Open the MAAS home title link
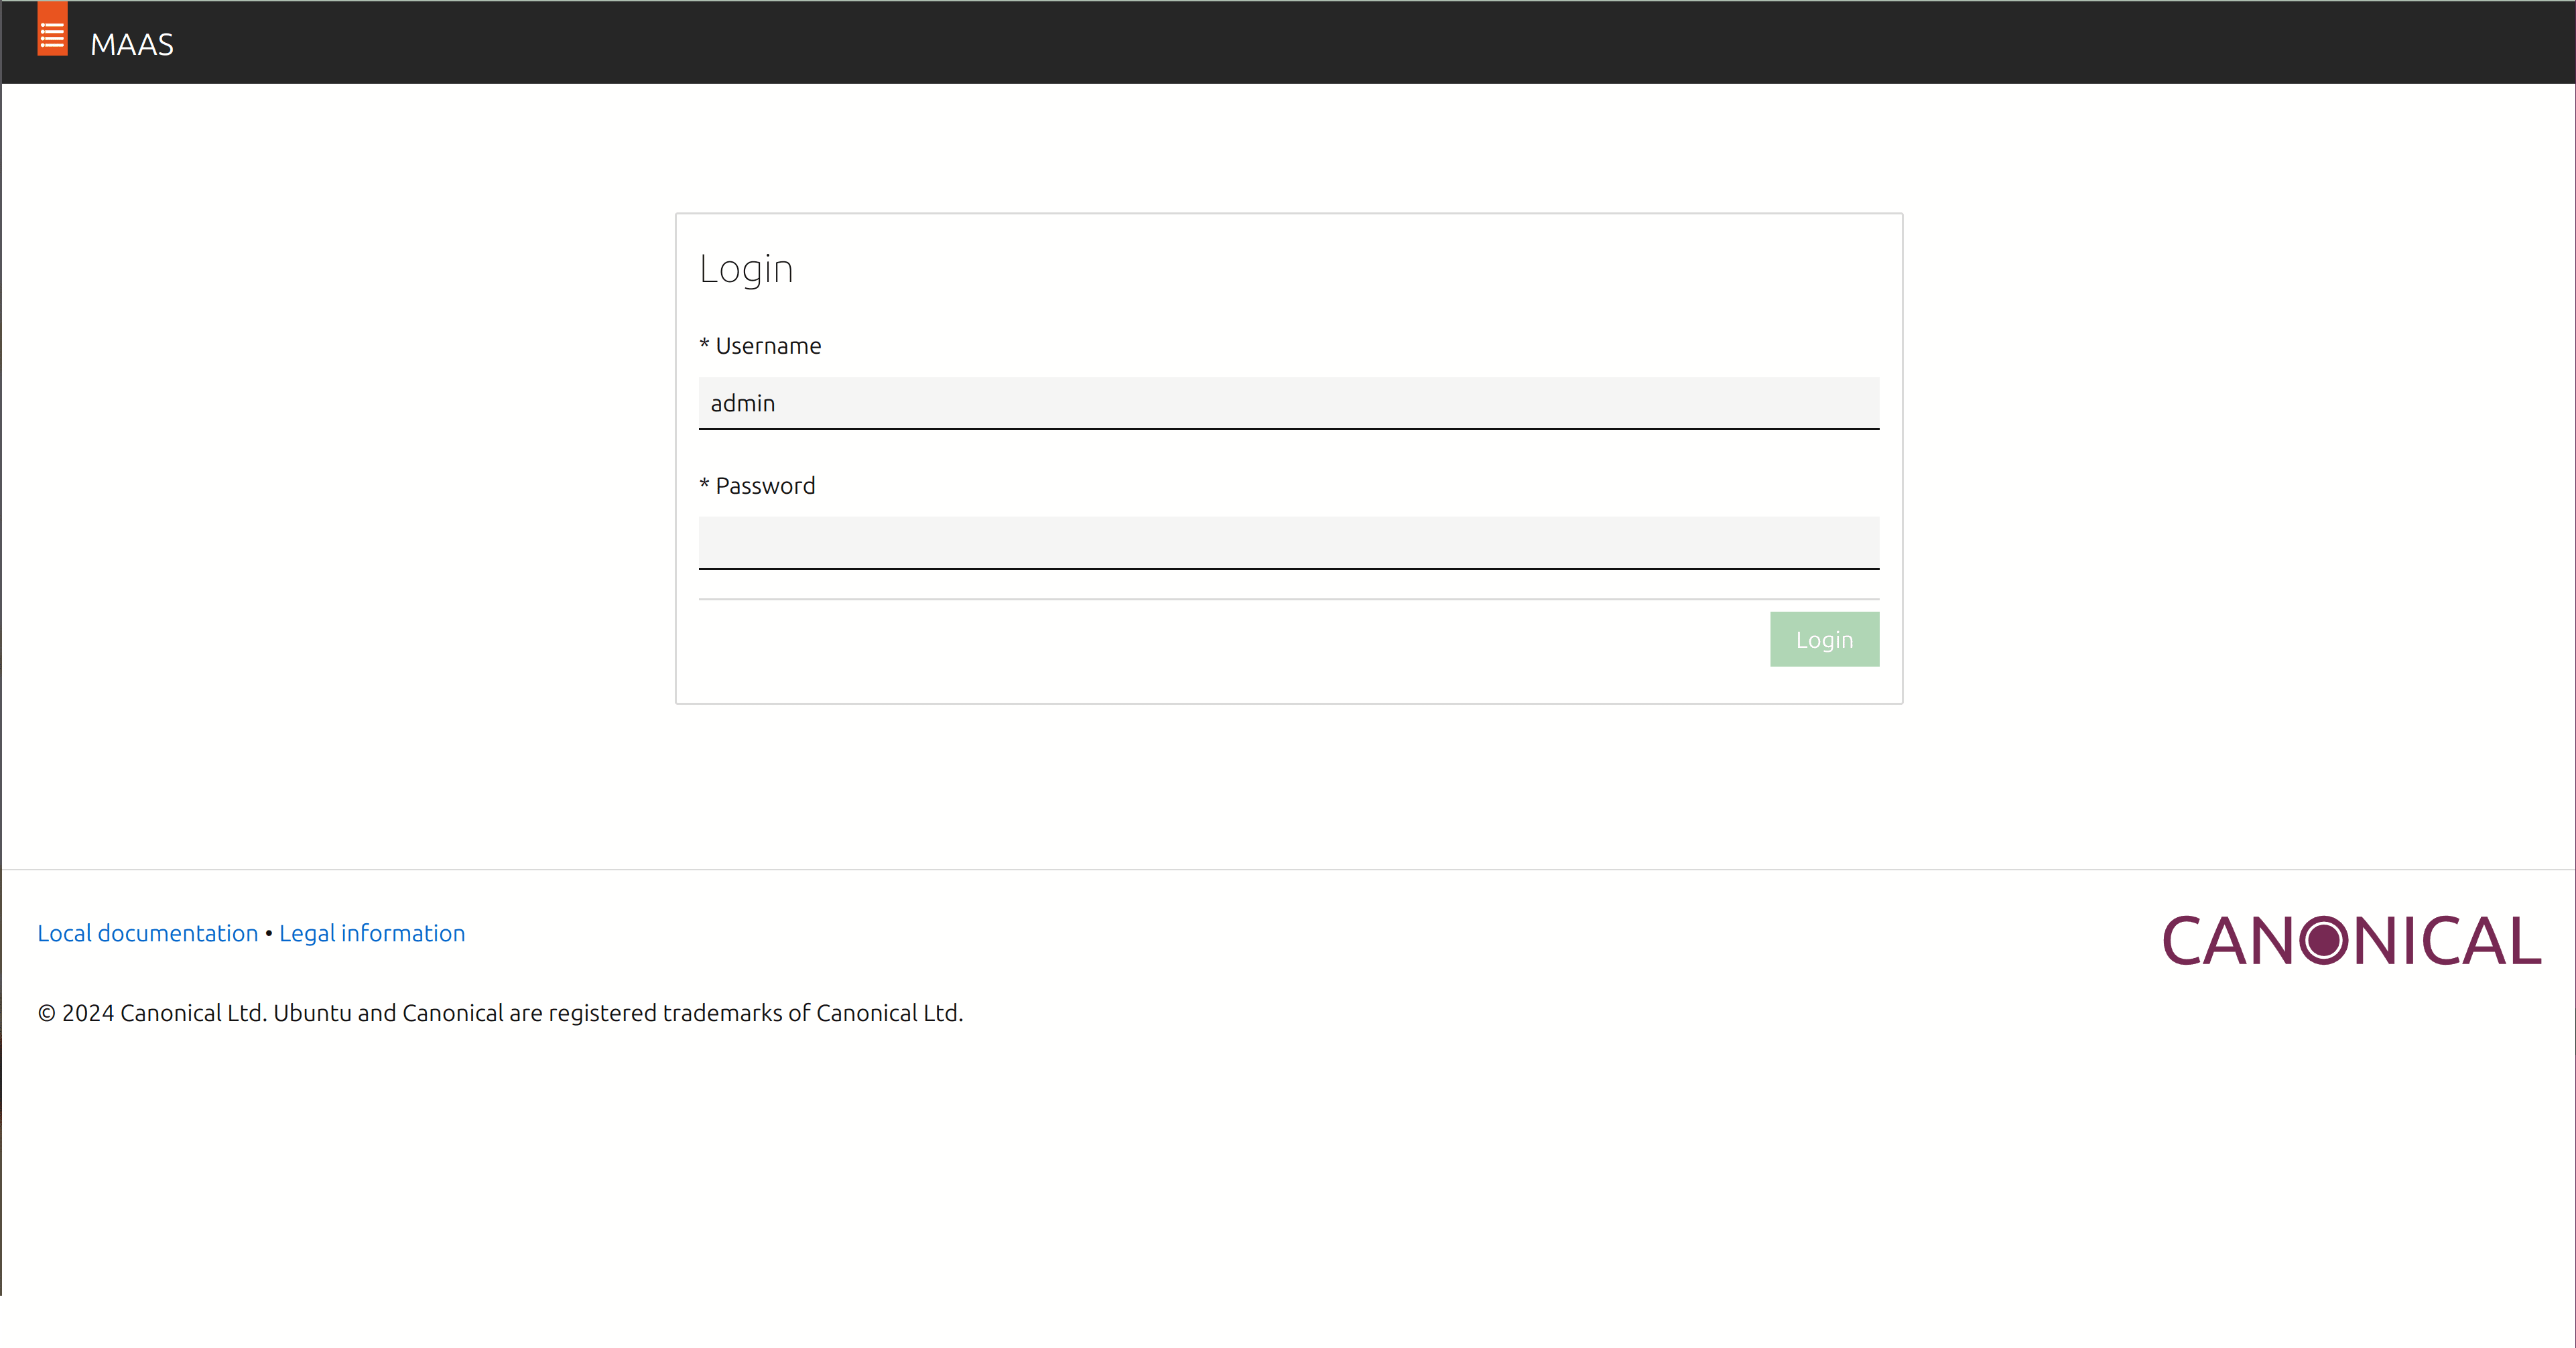This screenshot has height=1348, width=2576. click(x=132, y=45)
